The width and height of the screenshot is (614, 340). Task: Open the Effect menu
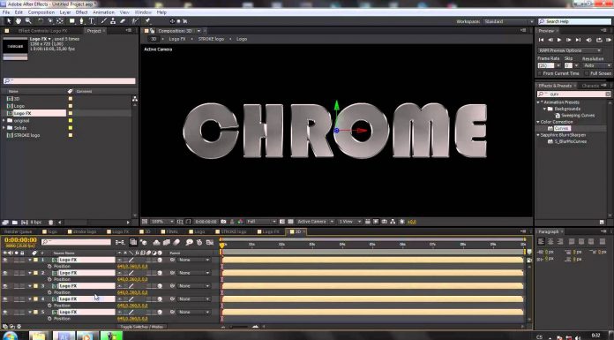click(x=81, y=12)
